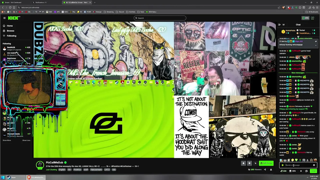
Task: Click the Gift Subs button
Action: [x=266, y=163]
